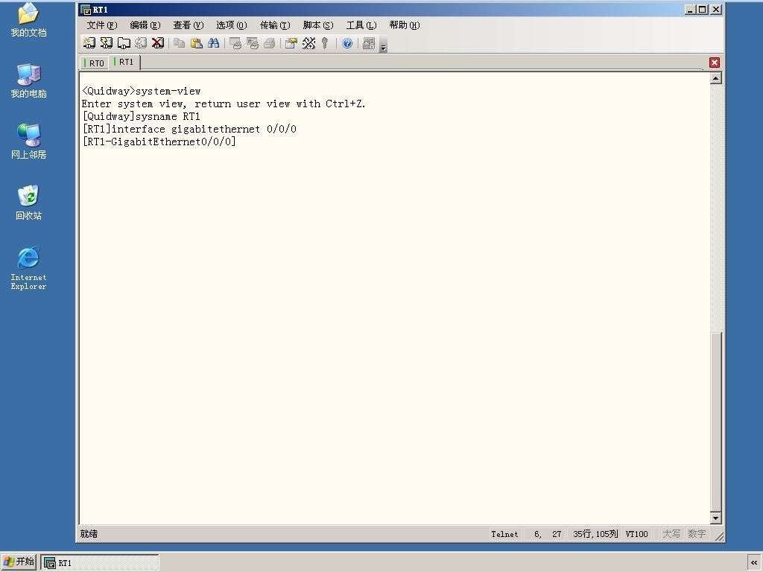Screen dimensions: 763x572
Task: Click the "35行, 105列" status entry
Action: click(595, 534)
